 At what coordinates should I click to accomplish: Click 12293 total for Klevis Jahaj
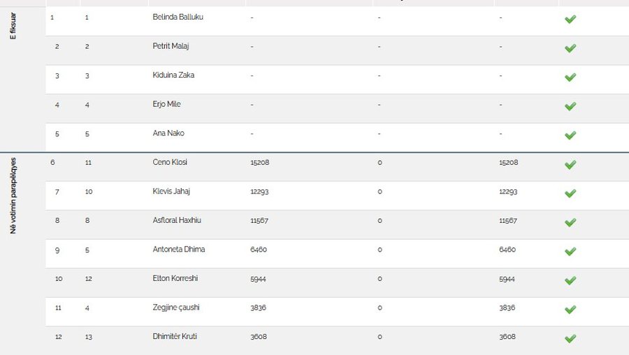click(508, 191)
